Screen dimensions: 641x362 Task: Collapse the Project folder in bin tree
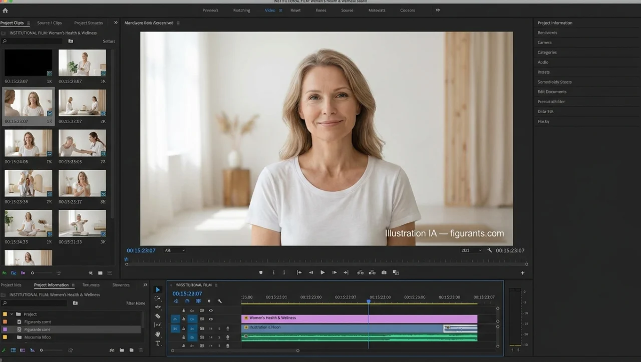pos(12,314)
